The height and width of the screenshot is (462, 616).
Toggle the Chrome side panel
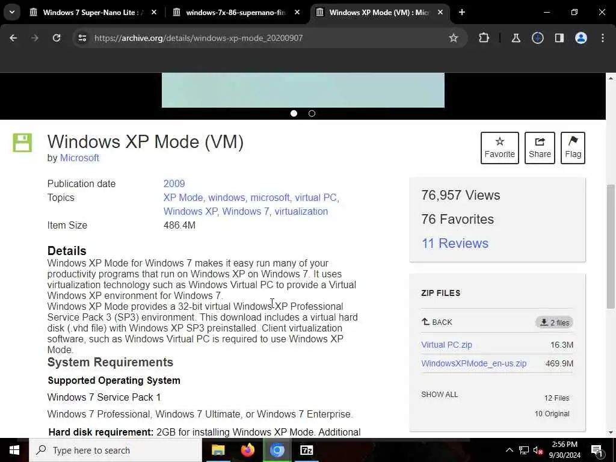point(559,38)
